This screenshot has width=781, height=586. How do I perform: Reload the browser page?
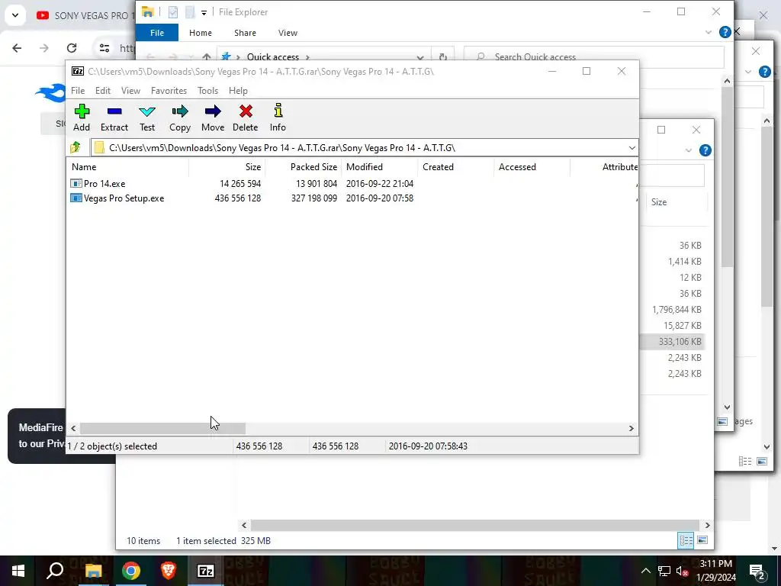click(x=72, y=48)
